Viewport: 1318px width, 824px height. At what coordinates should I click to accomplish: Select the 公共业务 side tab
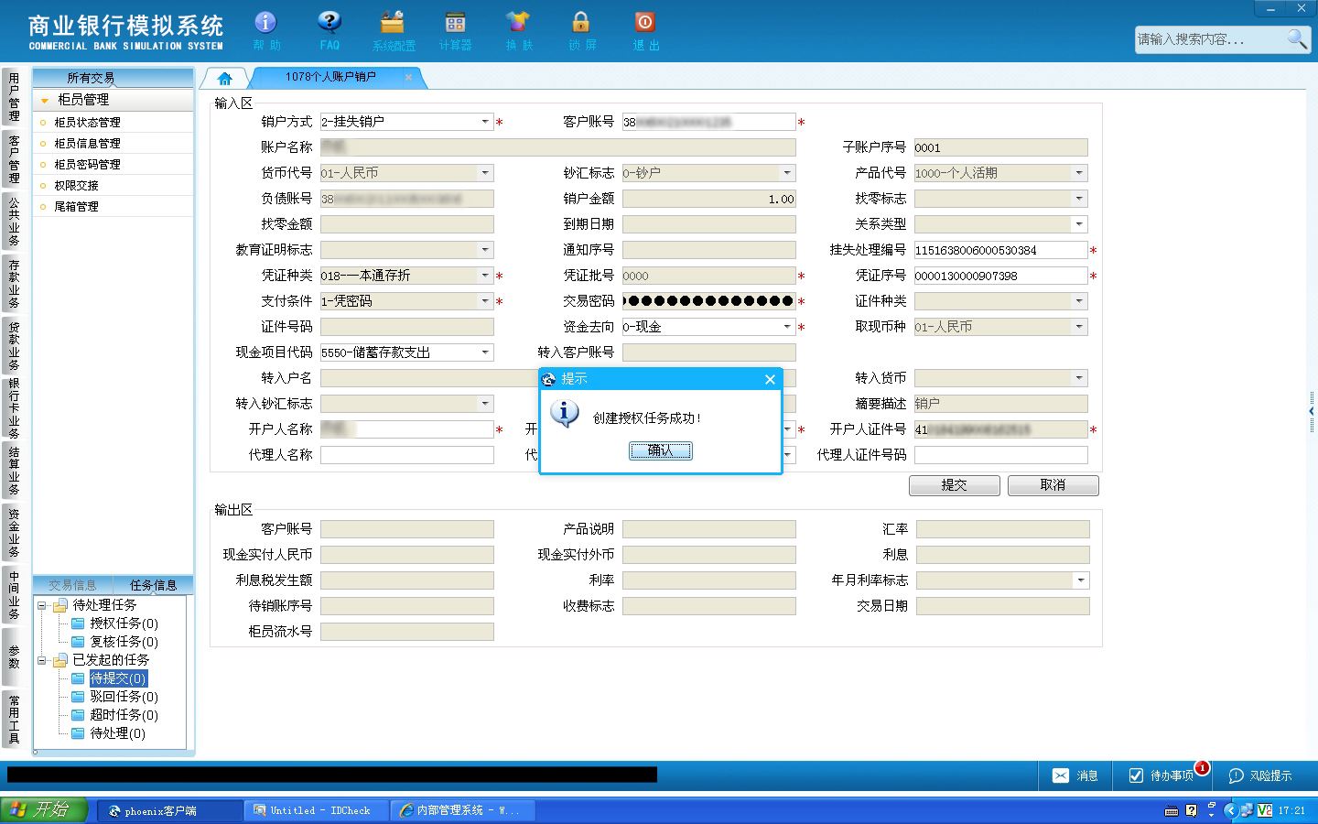click(x=14, y=222)
